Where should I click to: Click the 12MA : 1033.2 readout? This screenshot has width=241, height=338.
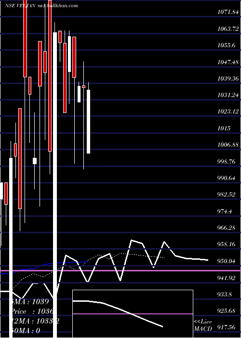pyautogui.click(x=35, y=321)
